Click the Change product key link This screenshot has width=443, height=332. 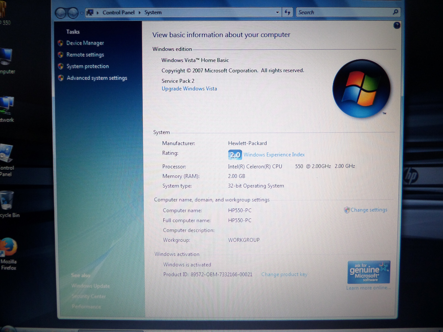tap(284, 274)
